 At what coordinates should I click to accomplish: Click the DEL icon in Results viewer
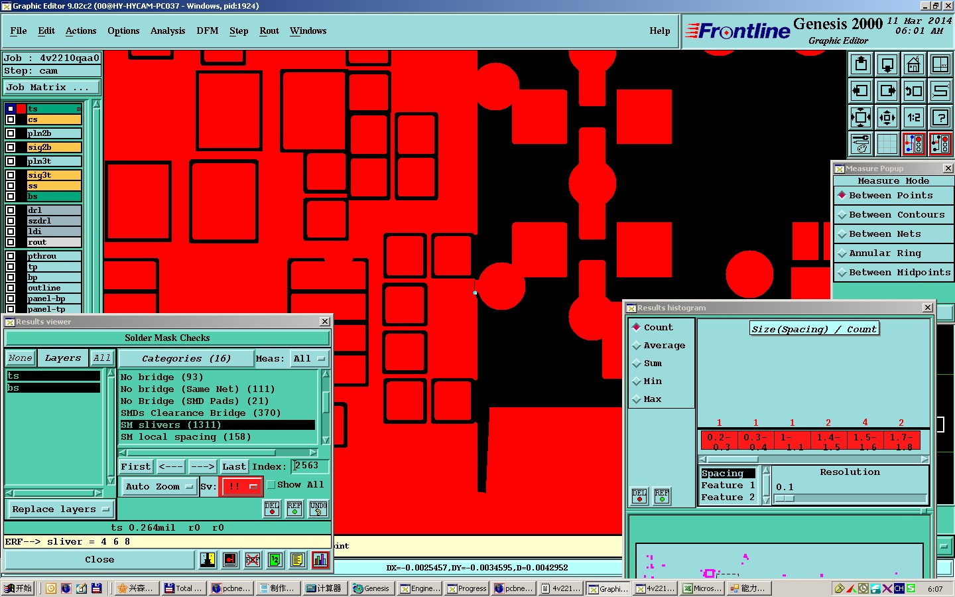coord(272,509)
